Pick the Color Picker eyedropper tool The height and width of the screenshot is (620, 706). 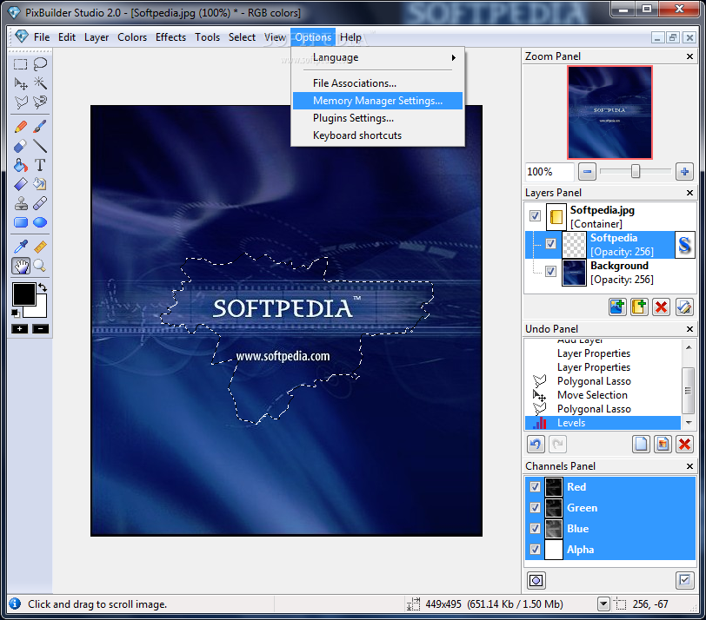tap(21, 247)
